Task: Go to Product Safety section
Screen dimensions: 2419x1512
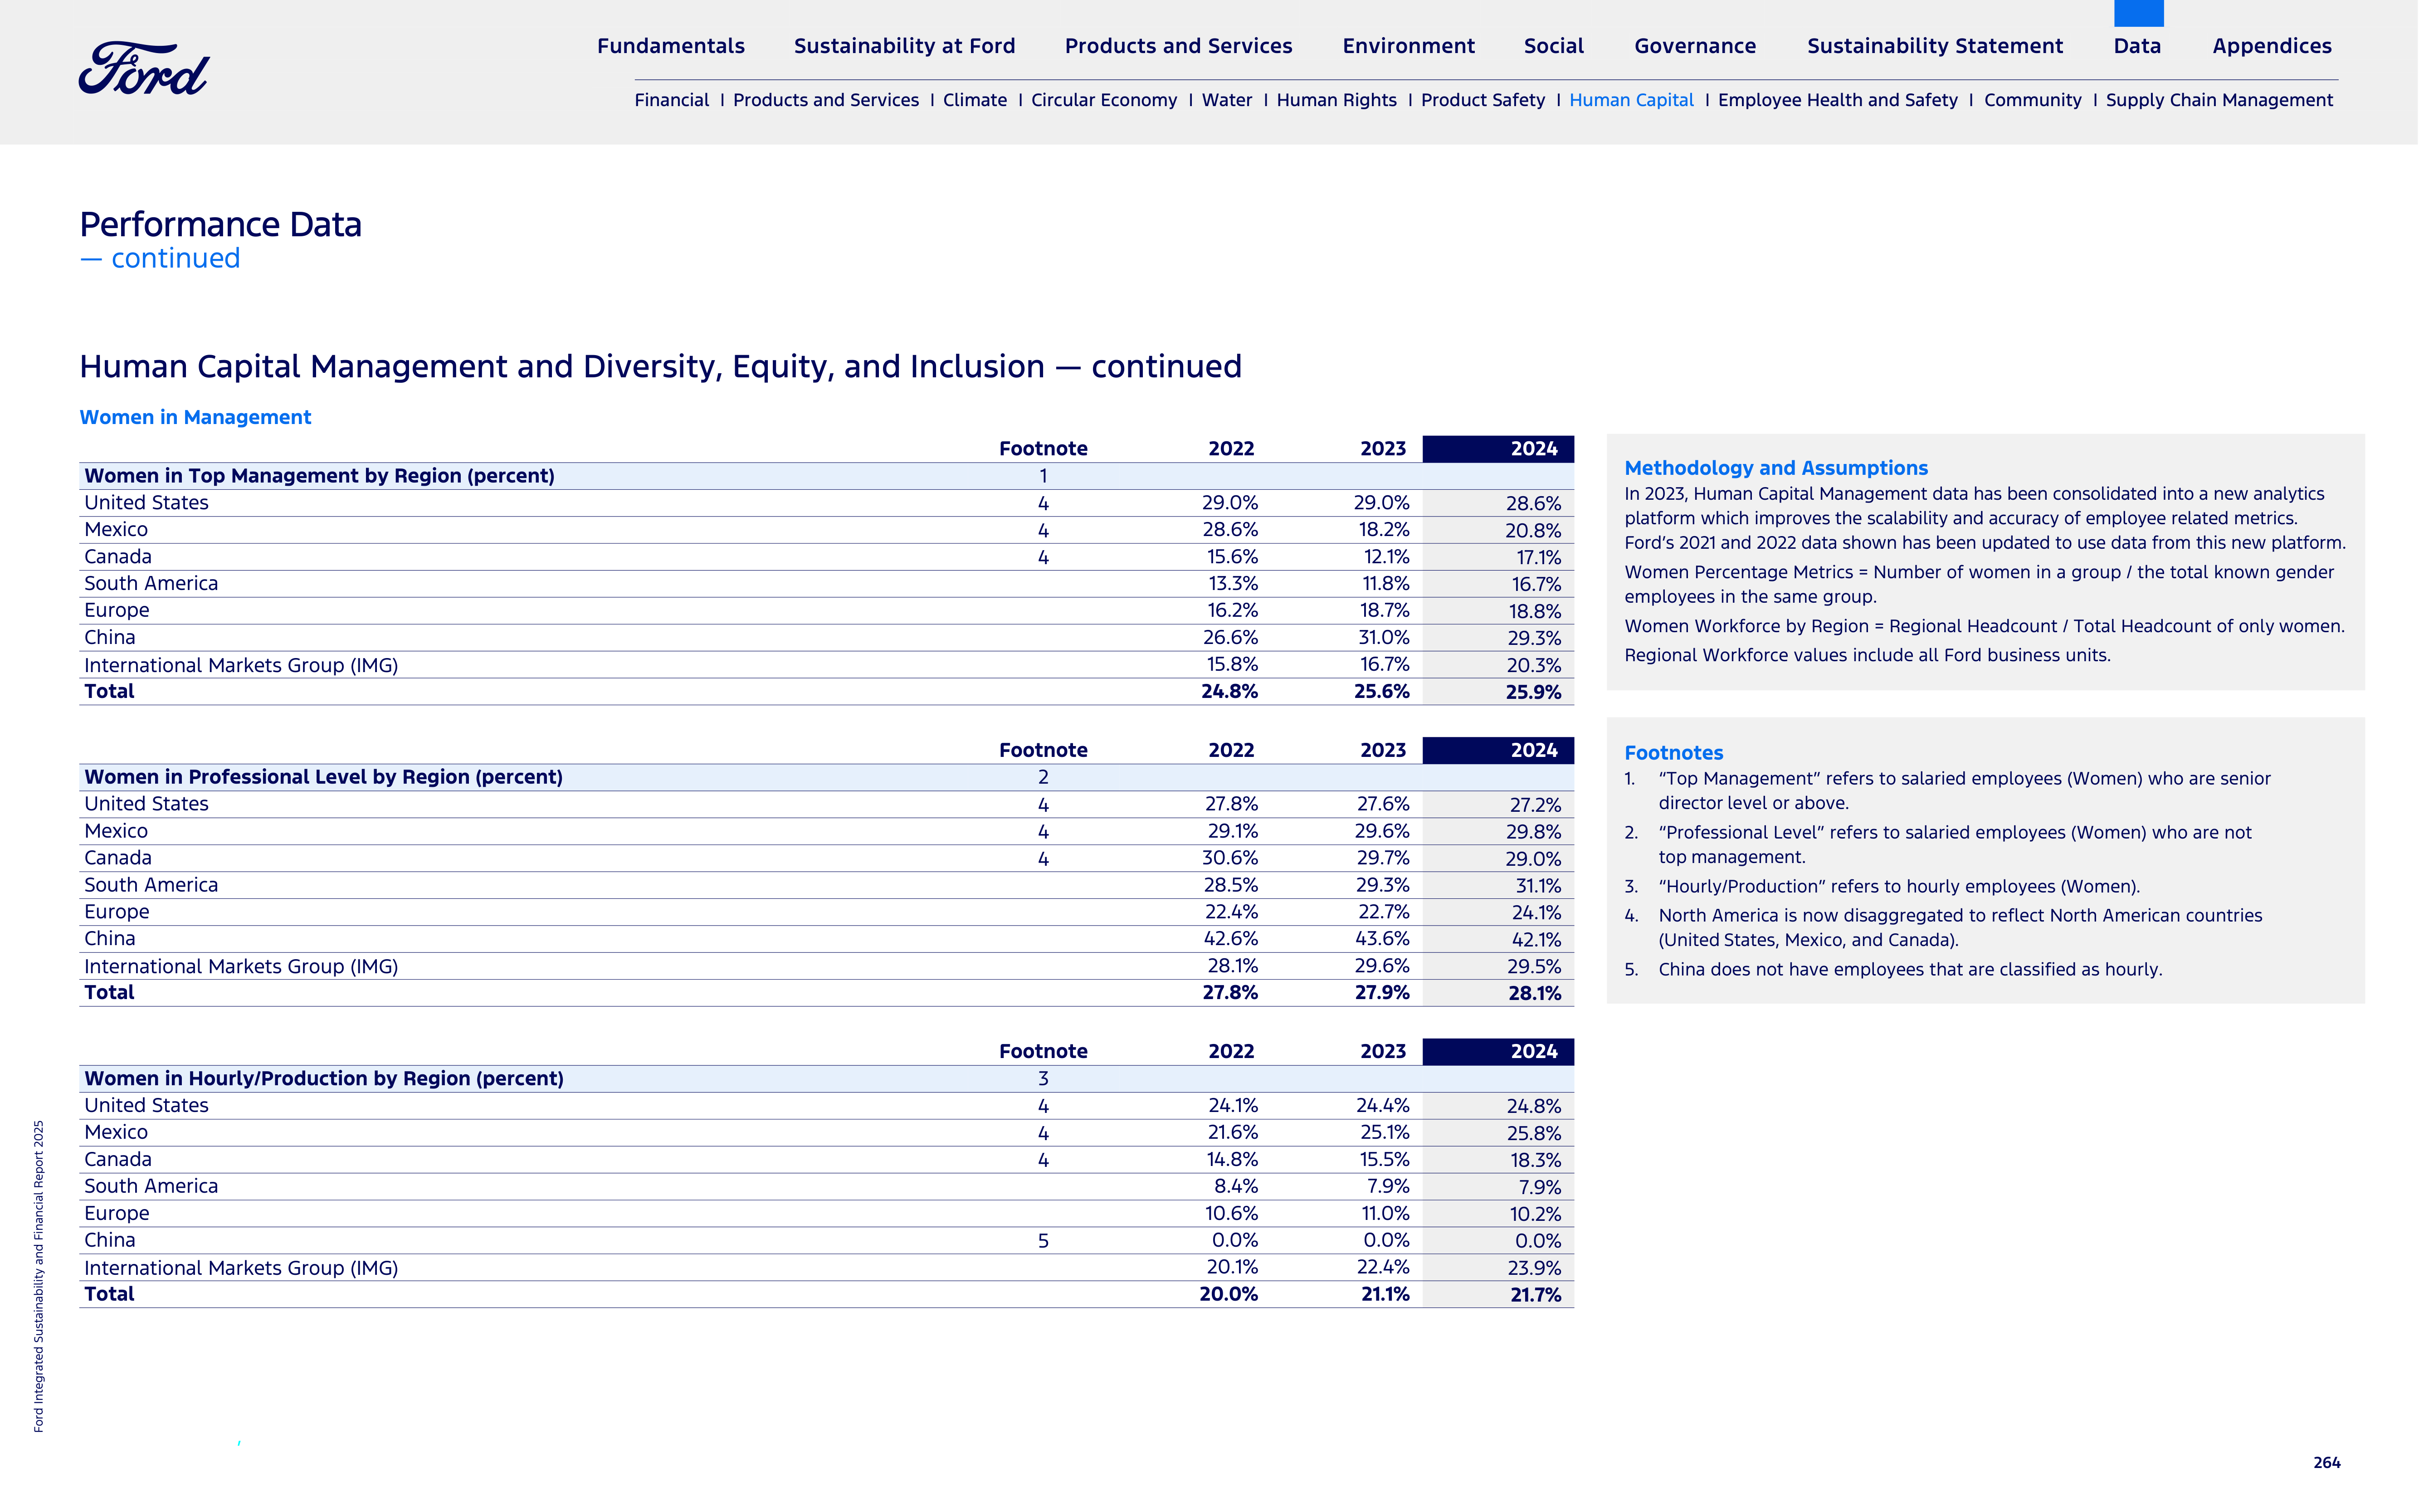Action: (x=1482, y=100)
